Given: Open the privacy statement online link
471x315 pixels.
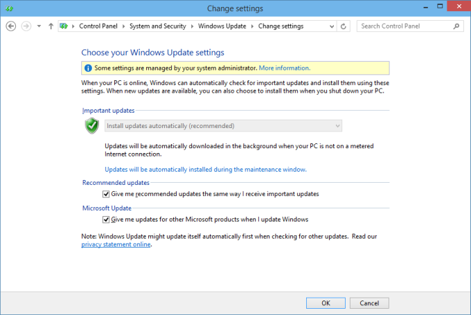Looking at the screenshot, I should pos(116,244).
